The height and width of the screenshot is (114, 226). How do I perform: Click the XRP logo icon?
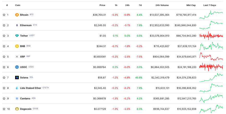[x=17, y=57]
